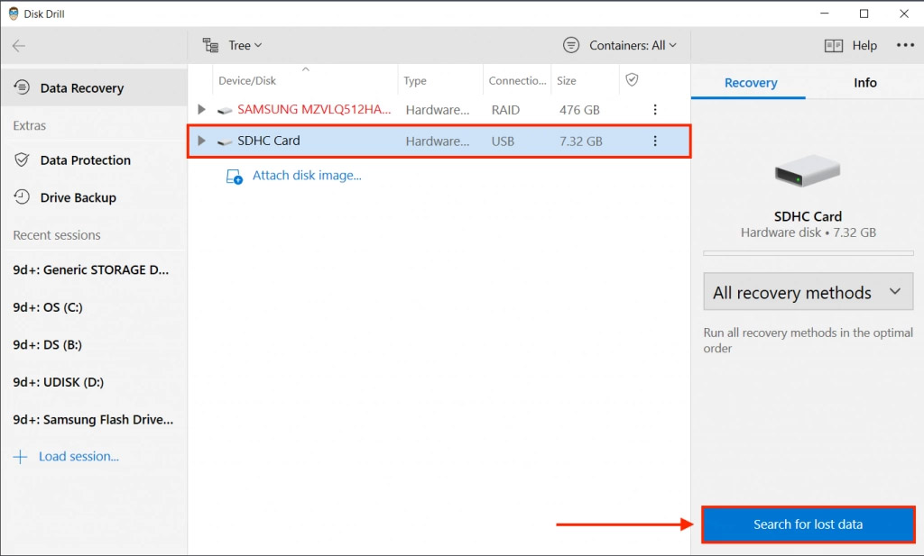Minimize the Disk Drill window

coord(825,13)
